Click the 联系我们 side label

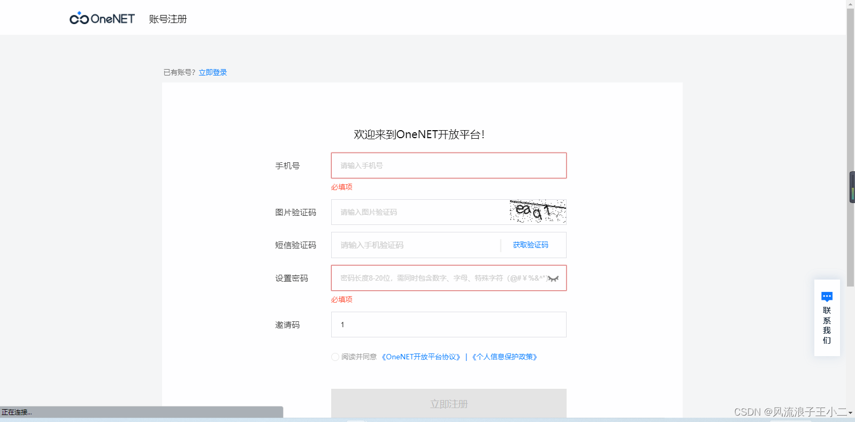point(827,326)
